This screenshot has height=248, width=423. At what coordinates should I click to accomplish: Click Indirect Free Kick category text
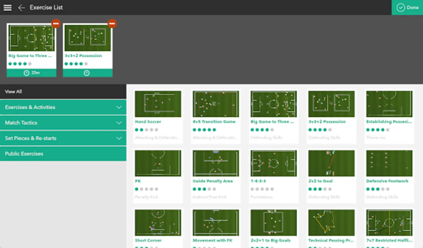click(x=209, y=197)
